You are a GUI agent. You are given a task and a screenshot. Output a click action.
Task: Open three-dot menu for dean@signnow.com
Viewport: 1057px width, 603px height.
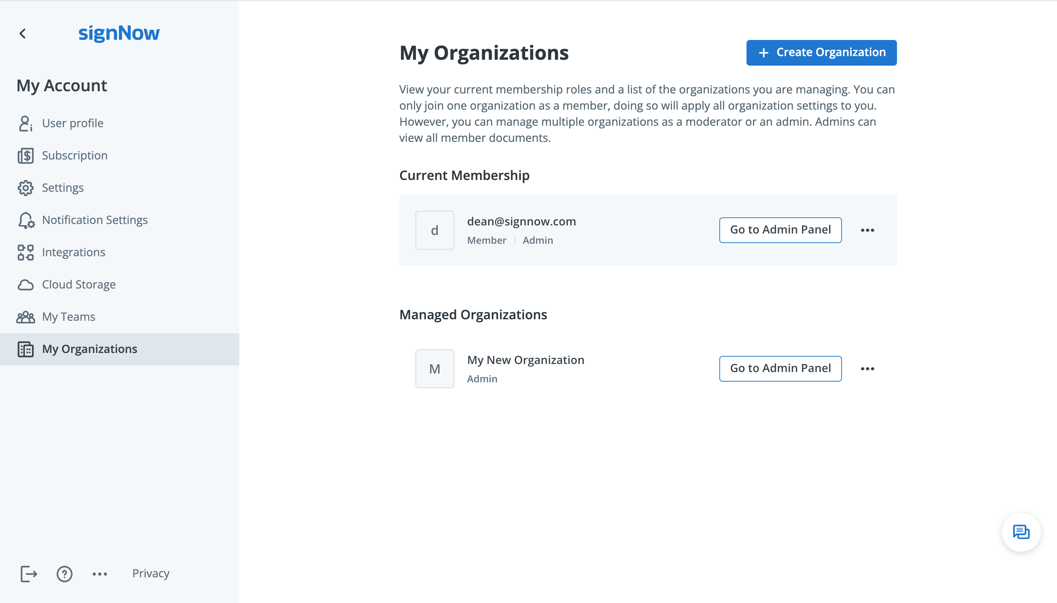(868, 230)
